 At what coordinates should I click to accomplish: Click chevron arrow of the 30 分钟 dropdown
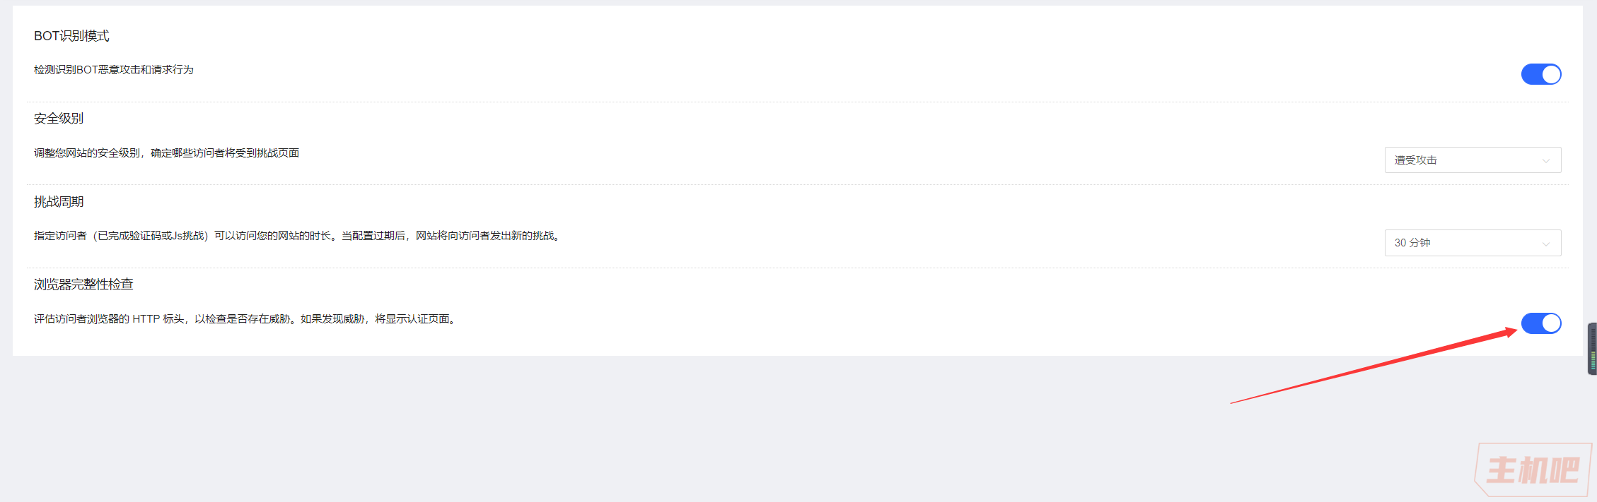coord(1546,244)
